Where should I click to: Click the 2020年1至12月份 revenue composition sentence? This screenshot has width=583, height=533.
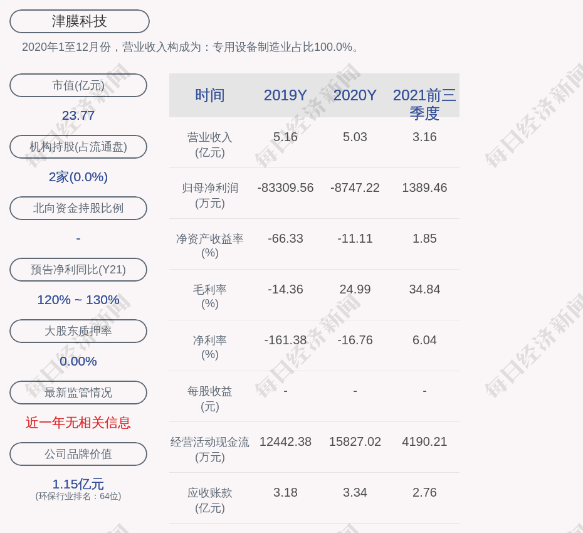pos(191,47)
